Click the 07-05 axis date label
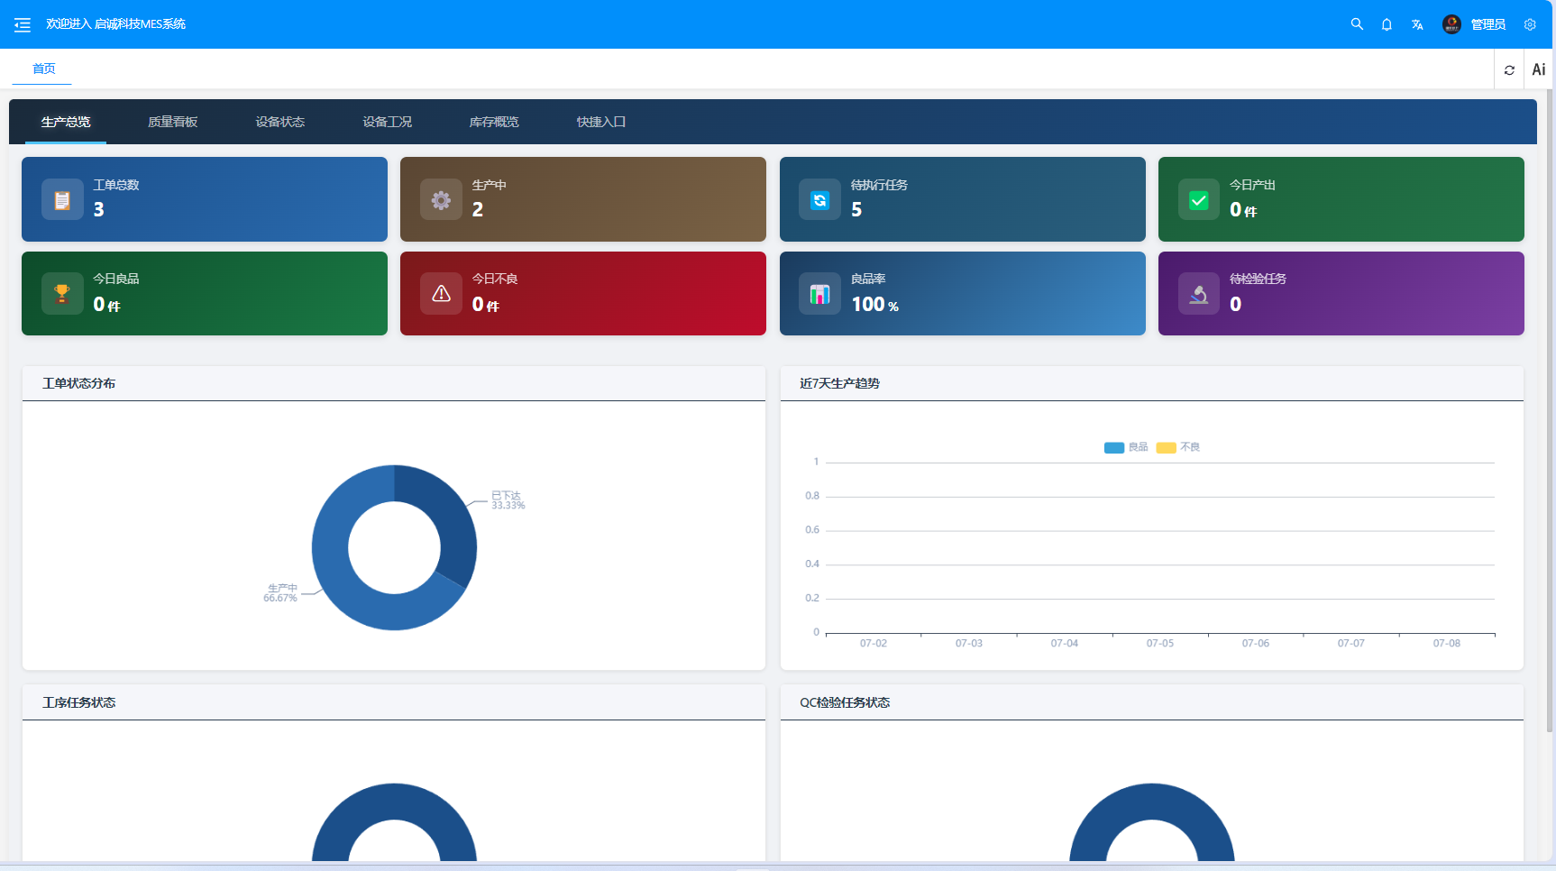Image resolution: width=1556 pixels, height=871 pixels. [1160, 644]
